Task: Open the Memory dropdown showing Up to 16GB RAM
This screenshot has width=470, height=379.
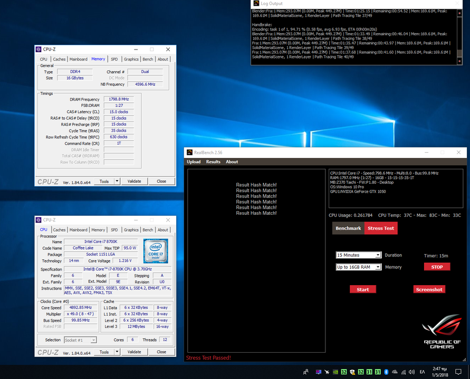Action: 359,267
